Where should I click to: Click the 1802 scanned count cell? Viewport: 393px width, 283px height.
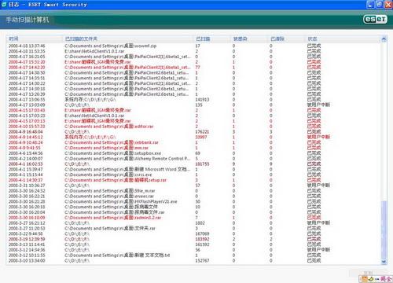click(x=200, y=223)
